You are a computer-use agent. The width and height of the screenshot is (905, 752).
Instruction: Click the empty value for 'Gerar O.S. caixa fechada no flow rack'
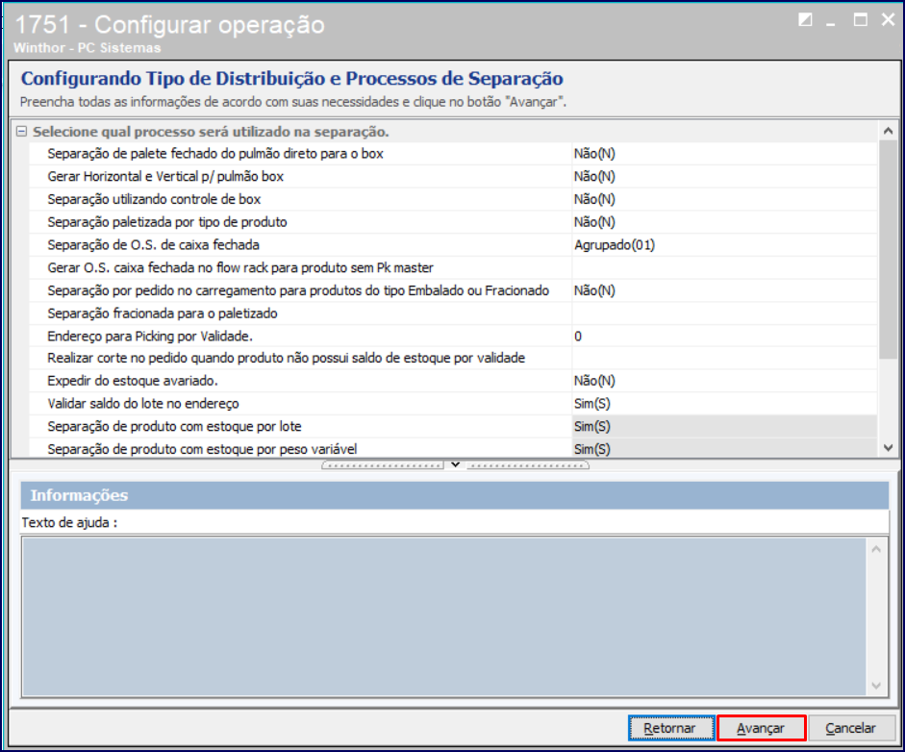click(x=724, y=267)
